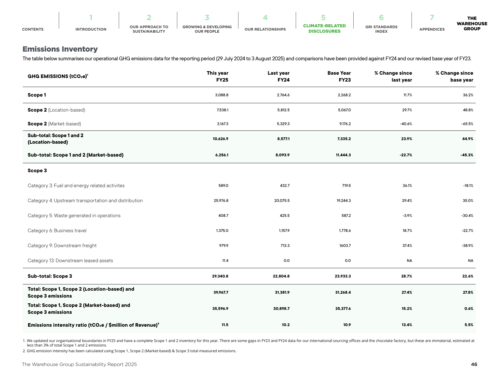Screen dimensions: 500x375
Task: Select Category 13 Downstream leased assets label
Action: 70,261
